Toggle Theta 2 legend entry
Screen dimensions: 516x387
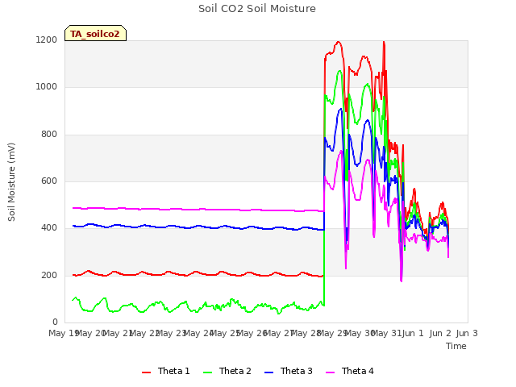coord(227,371)
